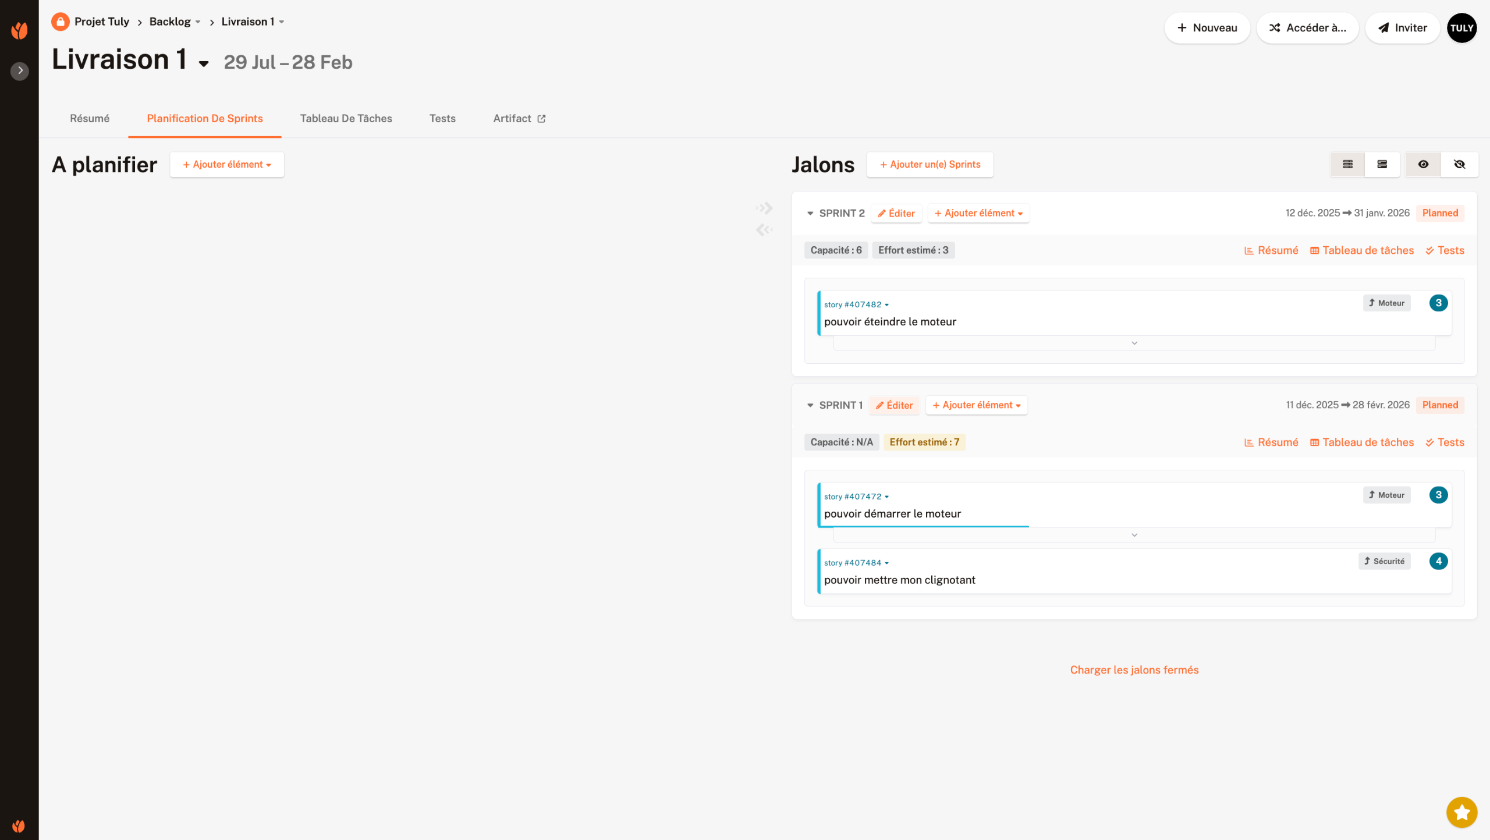Select the detailed card view icon
Image resolution: width=1490 pixels, height=840 pixels.
coord(1382,165)
